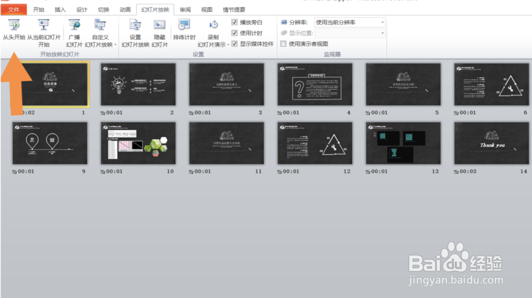The height and width of the screenshot is (298, 532).
Task: Open the Show On (显示位置) dropdown
Action: [x=350, y=33]
